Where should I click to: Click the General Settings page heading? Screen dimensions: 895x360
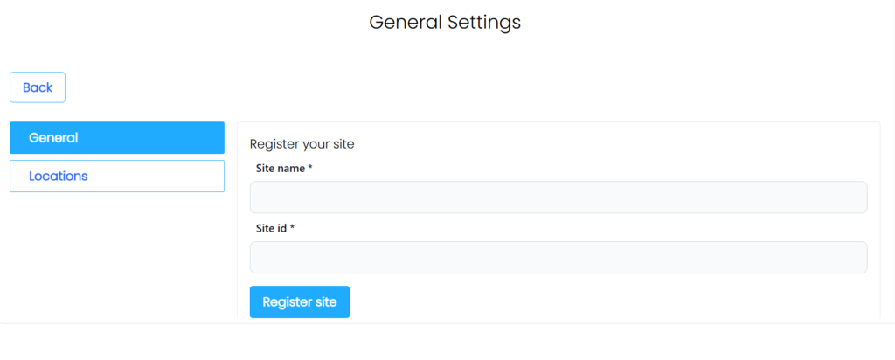(445, 22)
